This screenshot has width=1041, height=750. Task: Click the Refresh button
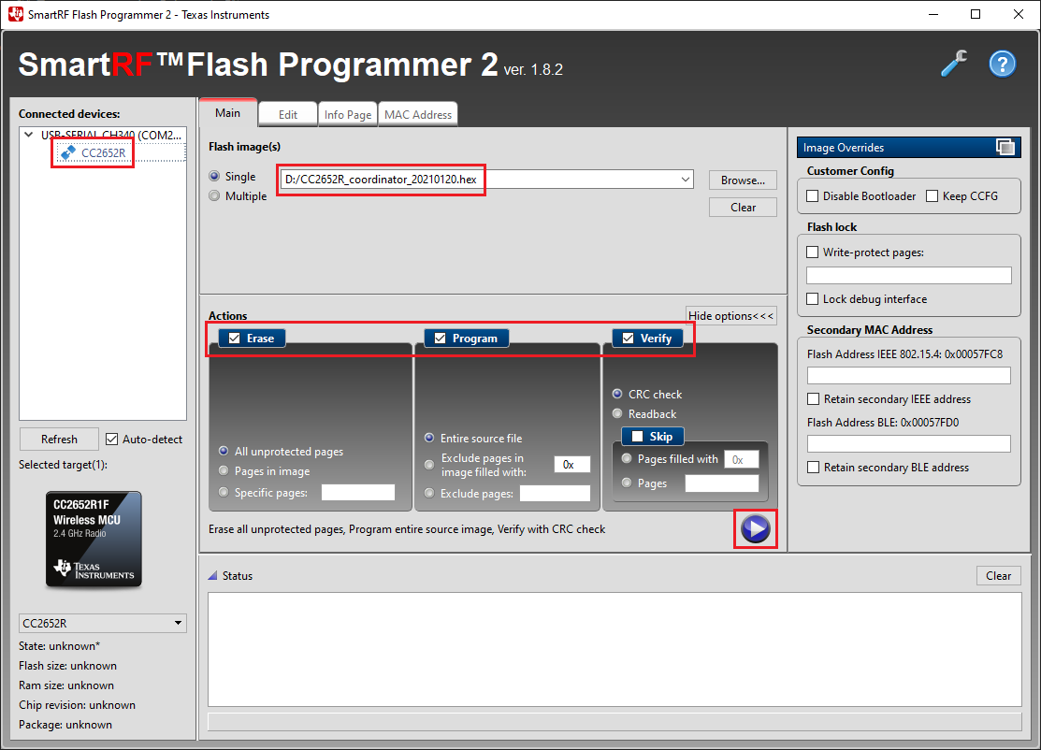coord(58,439)
